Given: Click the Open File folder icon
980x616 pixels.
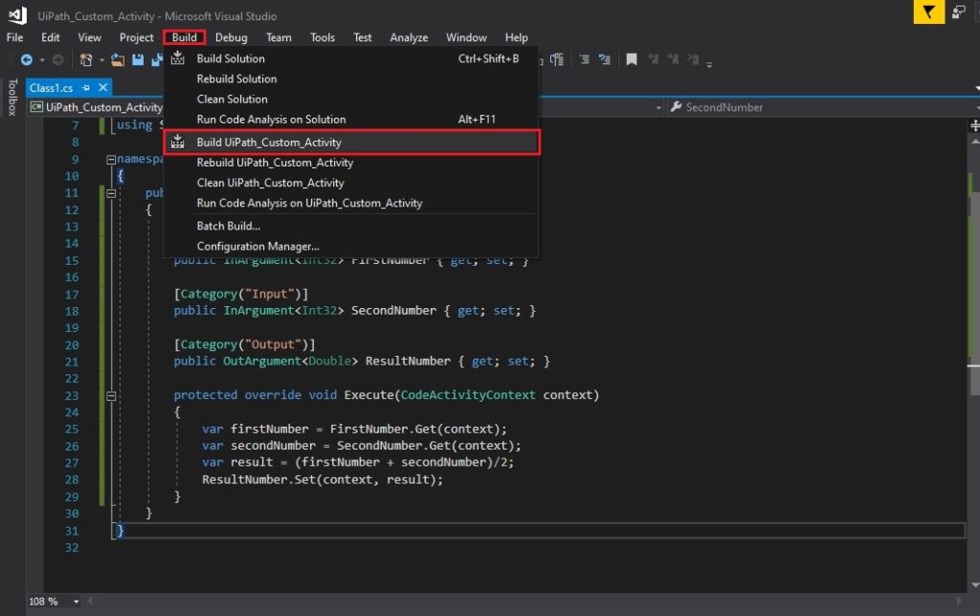Looking at the screenshot, I should tap(118, 59).
